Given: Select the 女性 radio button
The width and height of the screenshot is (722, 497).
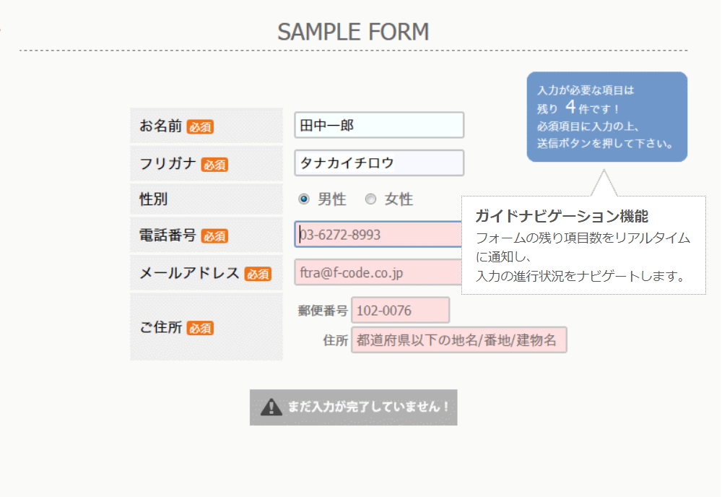Looking at the screenshot, I should (369, 199).
